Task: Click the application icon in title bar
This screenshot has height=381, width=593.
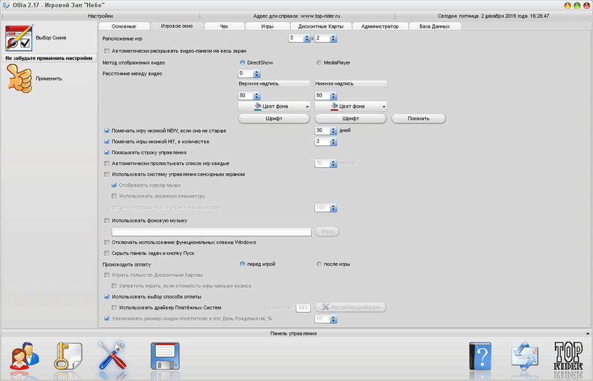Action: point(6,5)
